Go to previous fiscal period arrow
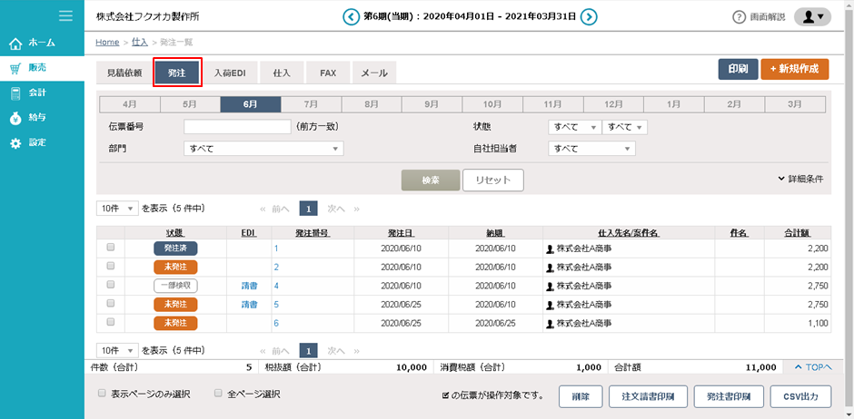This screenshot has height=419, width=854. click(351, 16)
